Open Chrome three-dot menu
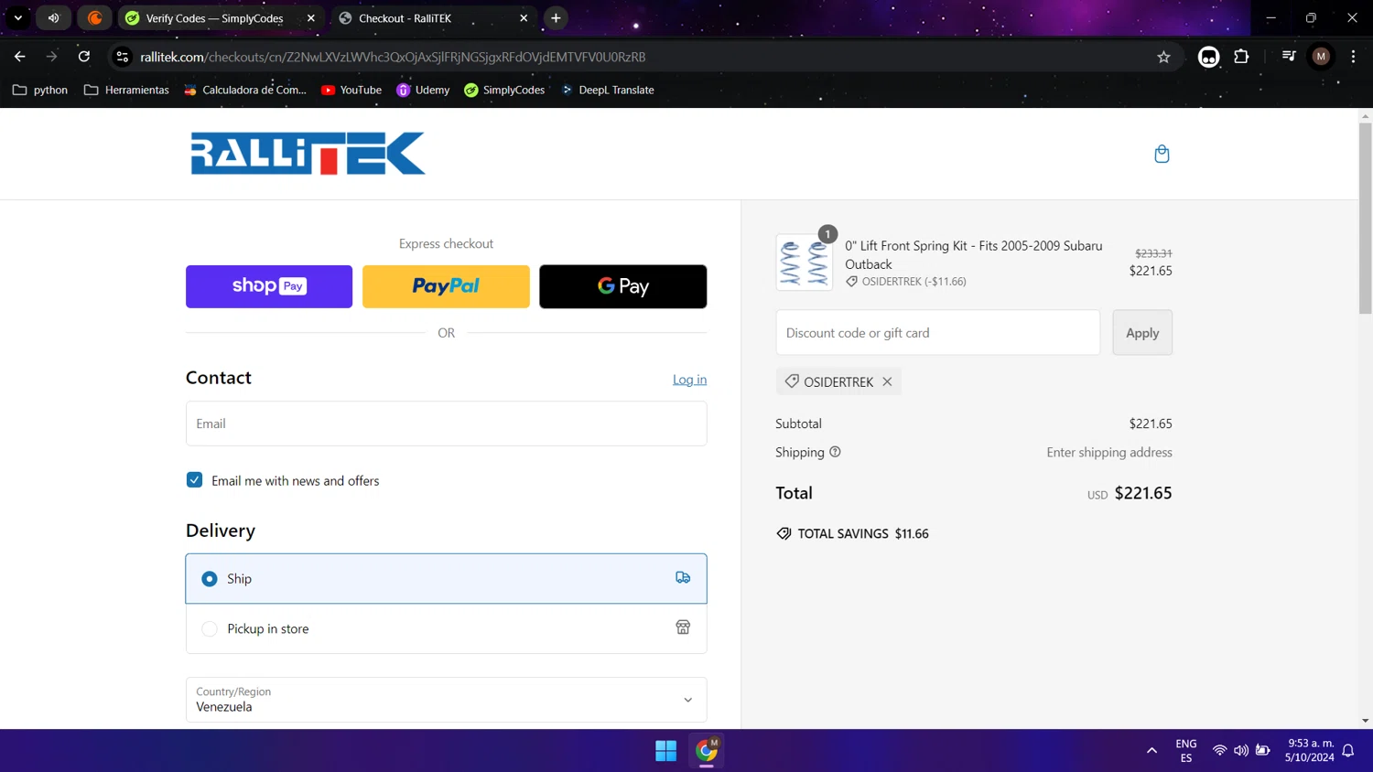Viewport: 1373px width, 772px height. [x=1353, y=57]
